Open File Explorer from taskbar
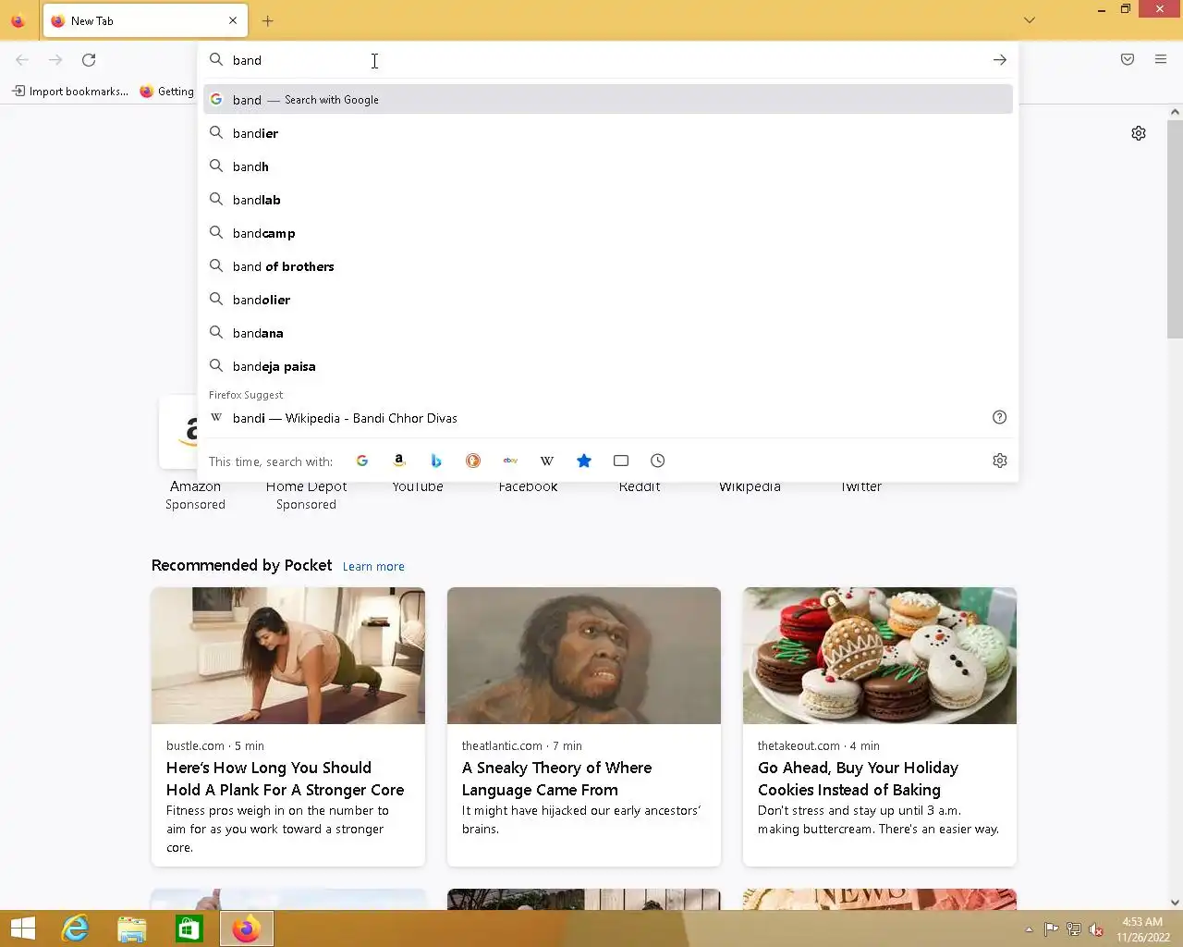 pos(132,929)
